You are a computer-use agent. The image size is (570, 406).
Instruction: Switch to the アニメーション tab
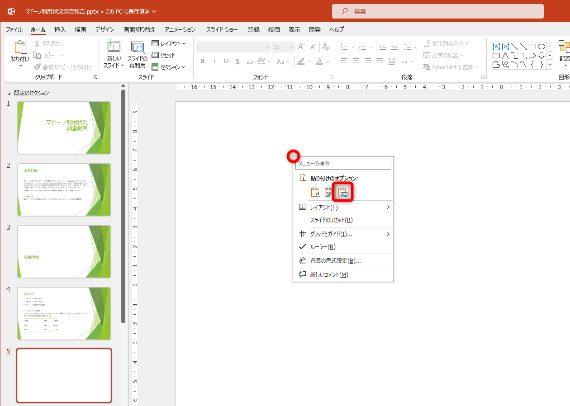[x=180, y=29]
